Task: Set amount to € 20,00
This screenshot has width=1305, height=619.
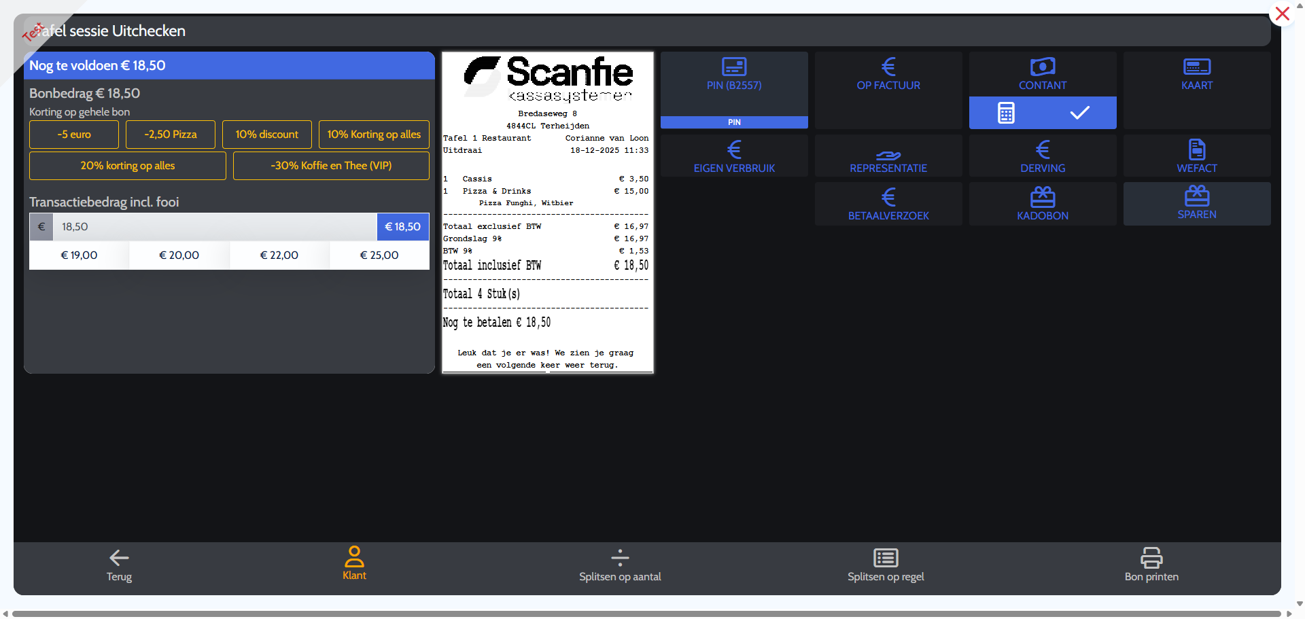Action: coord(179,255)
